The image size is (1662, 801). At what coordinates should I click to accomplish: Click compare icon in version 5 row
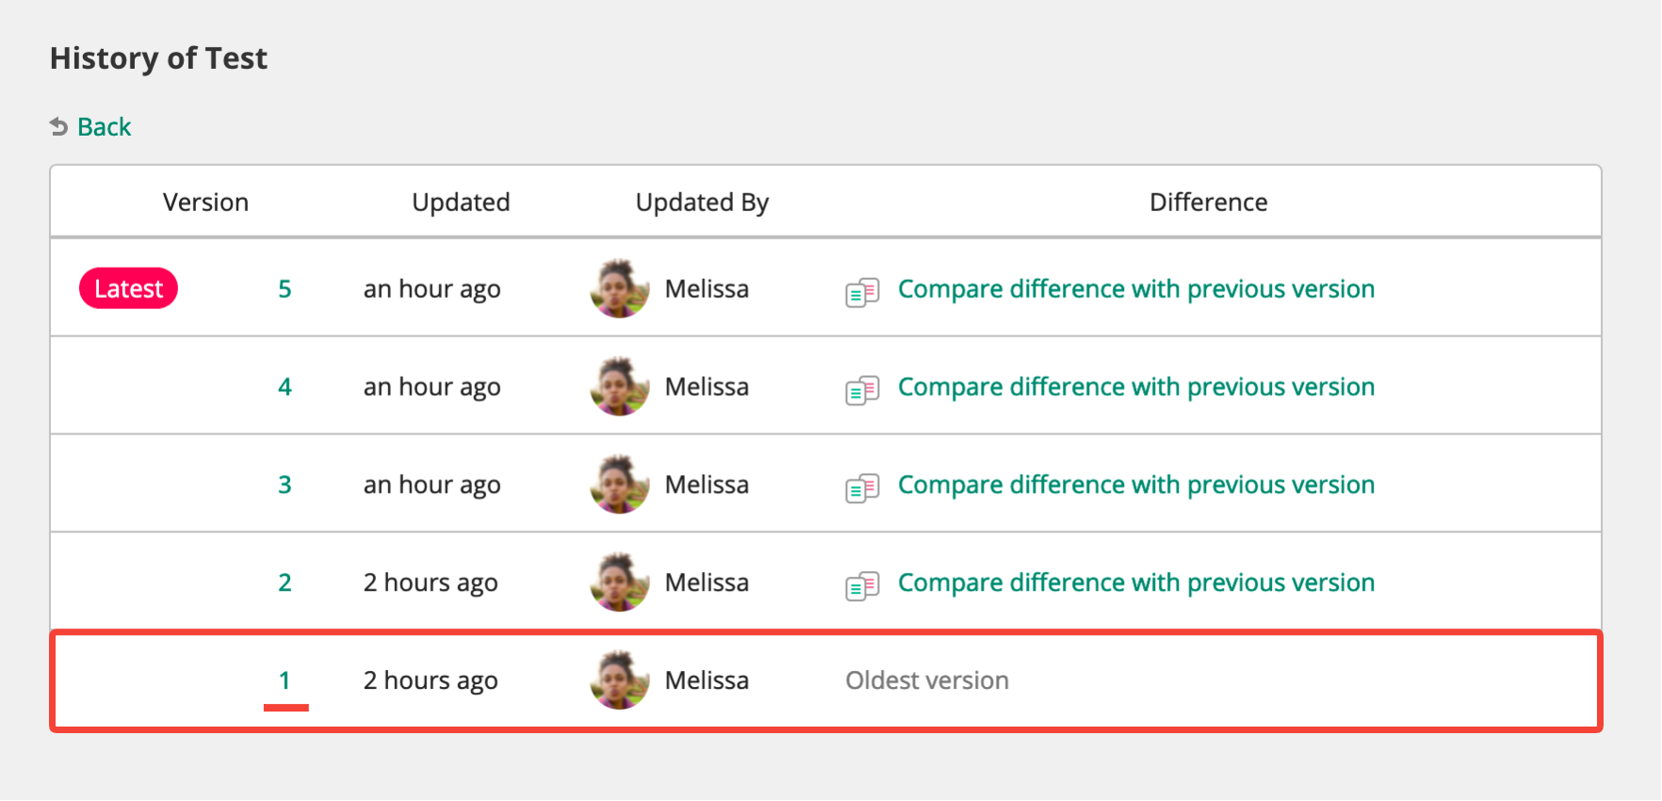[862, 291]
